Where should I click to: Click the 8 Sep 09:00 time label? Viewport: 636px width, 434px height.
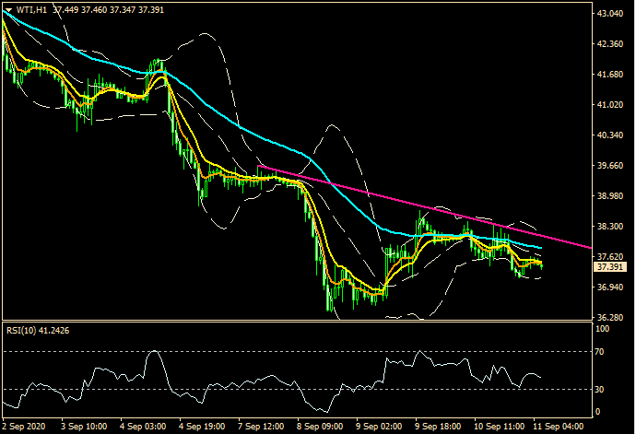click(321, 428)
